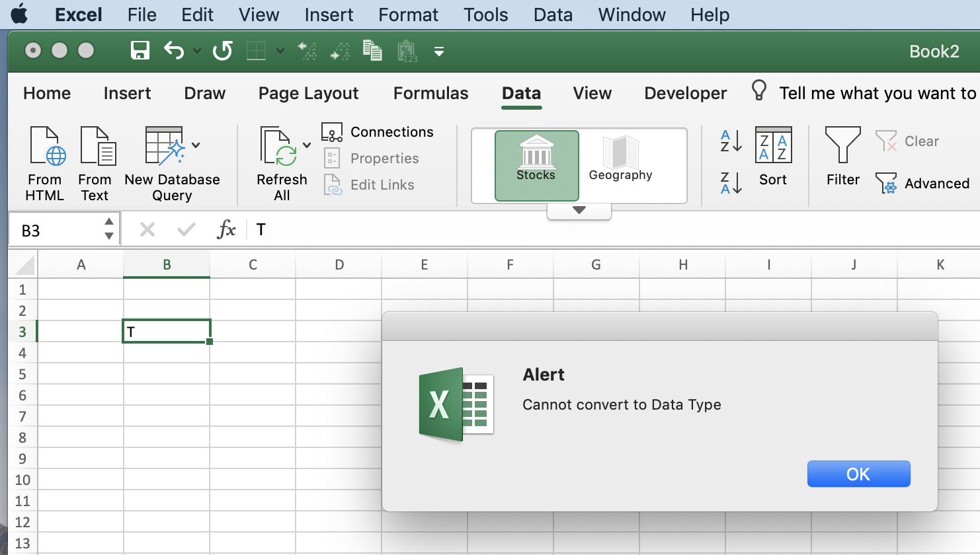Switch to the Developer ribbon tab
The width and height of the screenshot is (980, 555).
pos(686,93)
